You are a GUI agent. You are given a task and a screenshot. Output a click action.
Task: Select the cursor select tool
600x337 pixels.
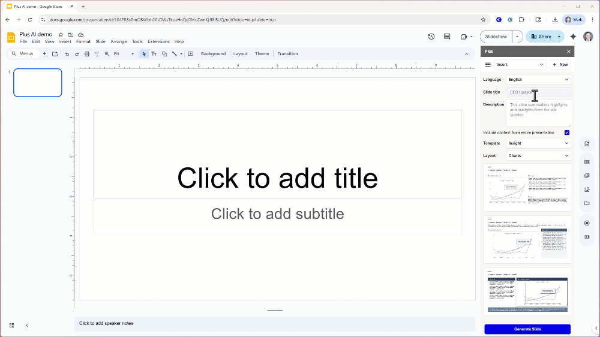tap(144, 54)
